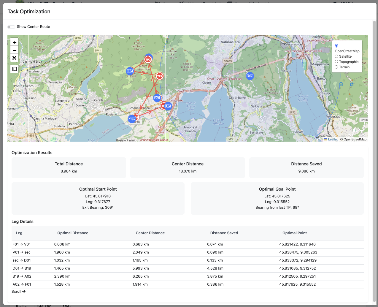Toggle fullscreen map view

click(x=15, y=58)
